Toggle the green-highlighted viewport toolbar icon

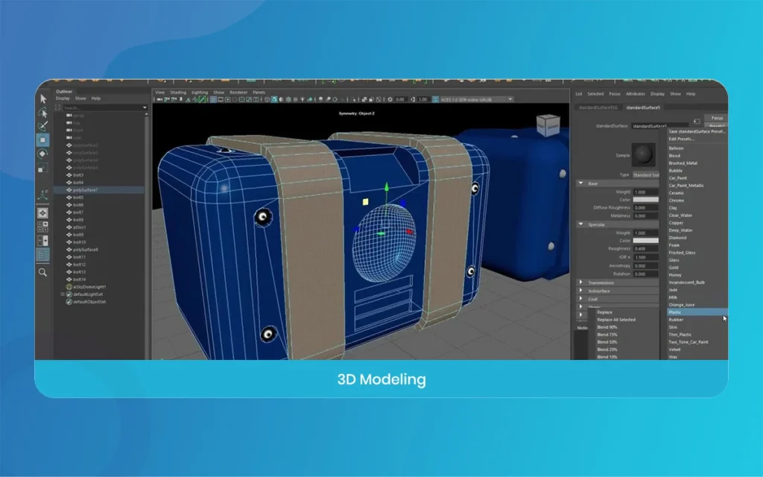pyautogui.click(x=203, y=100)
